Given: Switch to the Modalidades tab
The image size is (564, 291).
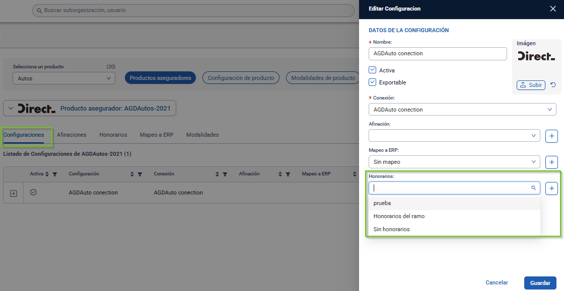Looking at the screenshot, I should 202,135.
